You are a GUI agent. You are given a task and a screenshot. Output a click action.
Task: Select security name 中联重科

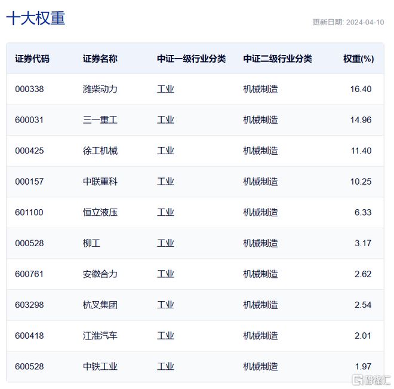tap(100, 182)
